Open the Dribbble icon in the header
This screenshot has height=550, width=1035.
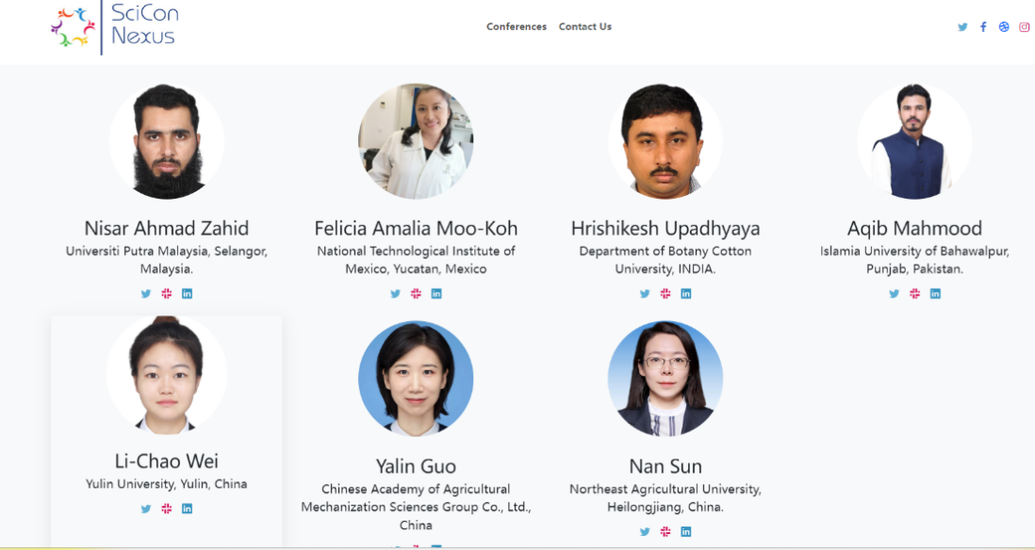[x=1004, y=27]
